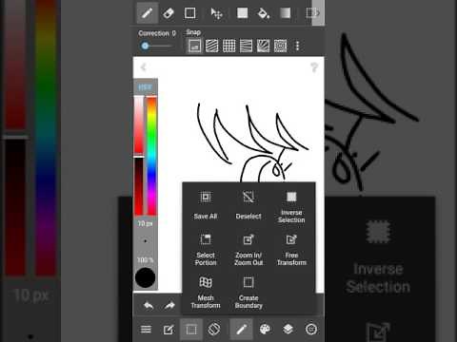Tap the canvas back arrow
Screen dimensions: 457x342
(x=144, y=67)
